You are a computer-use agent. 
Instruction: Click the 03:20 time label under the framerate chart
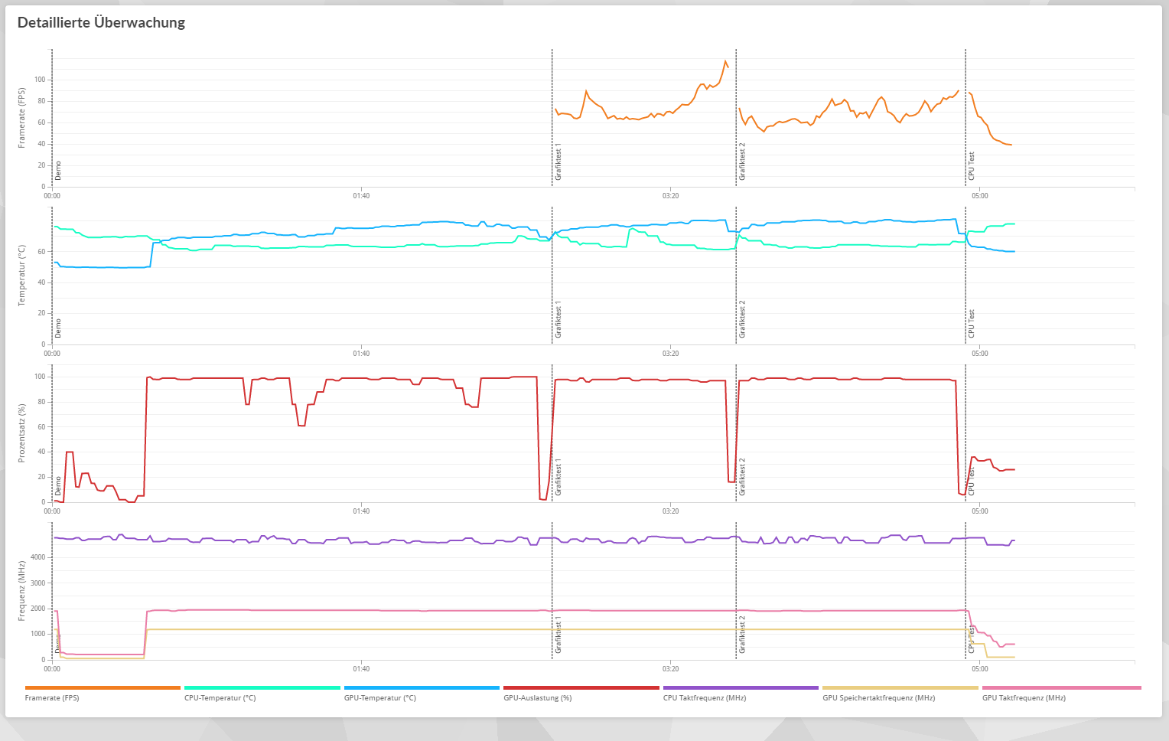(x=671, y=196)
